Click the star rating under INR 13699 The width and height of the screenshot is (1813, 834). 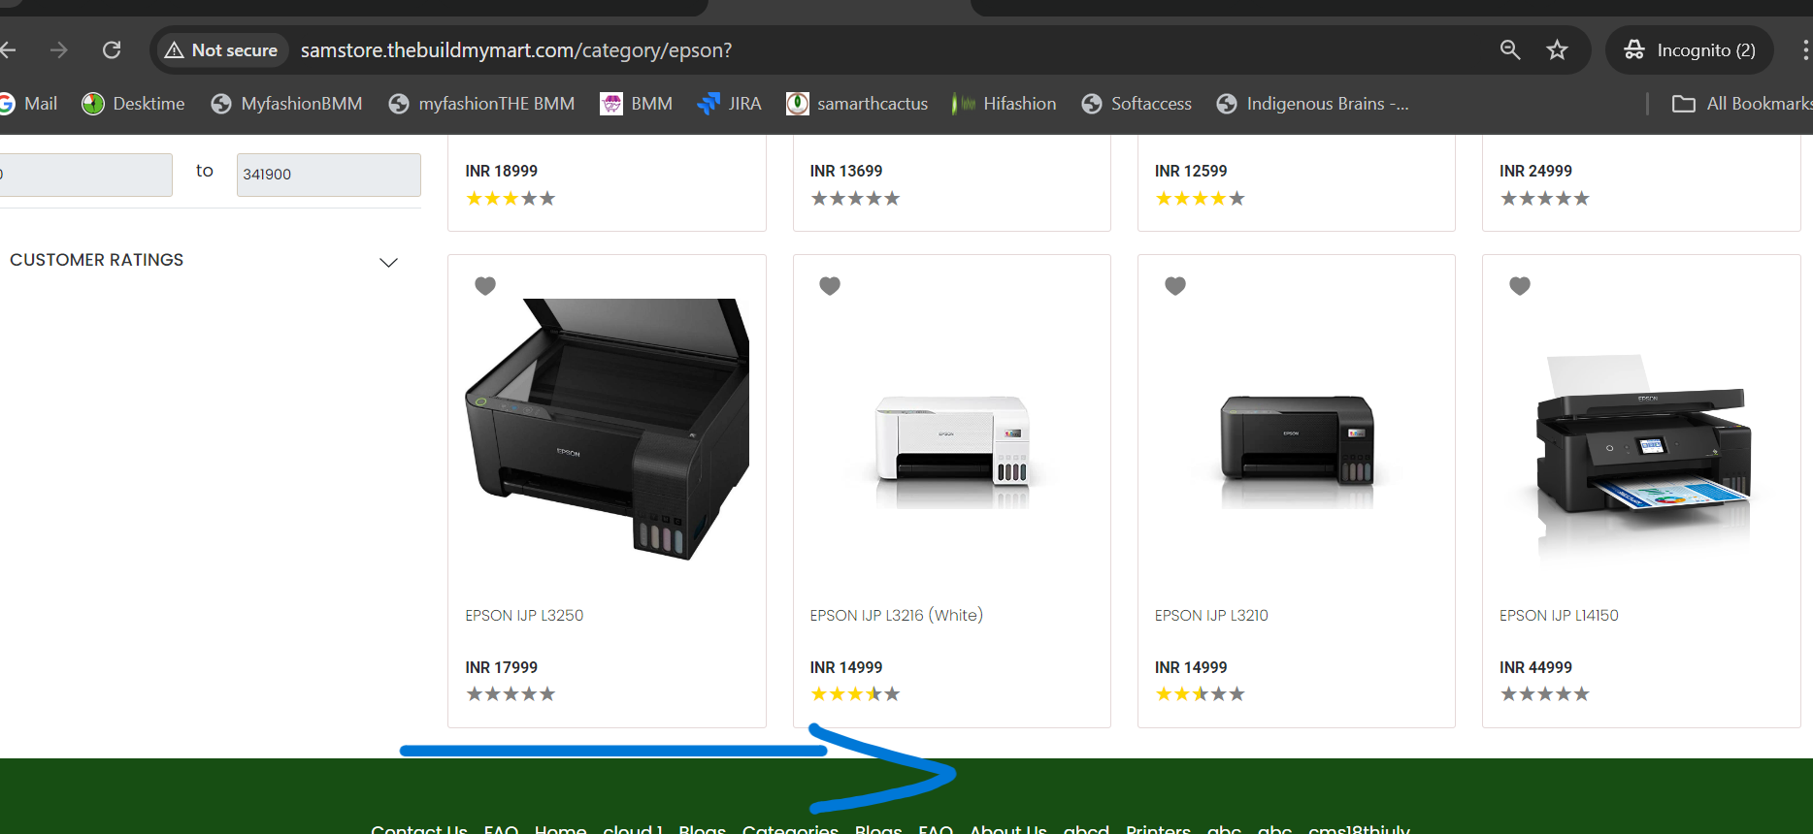(855, 199)
